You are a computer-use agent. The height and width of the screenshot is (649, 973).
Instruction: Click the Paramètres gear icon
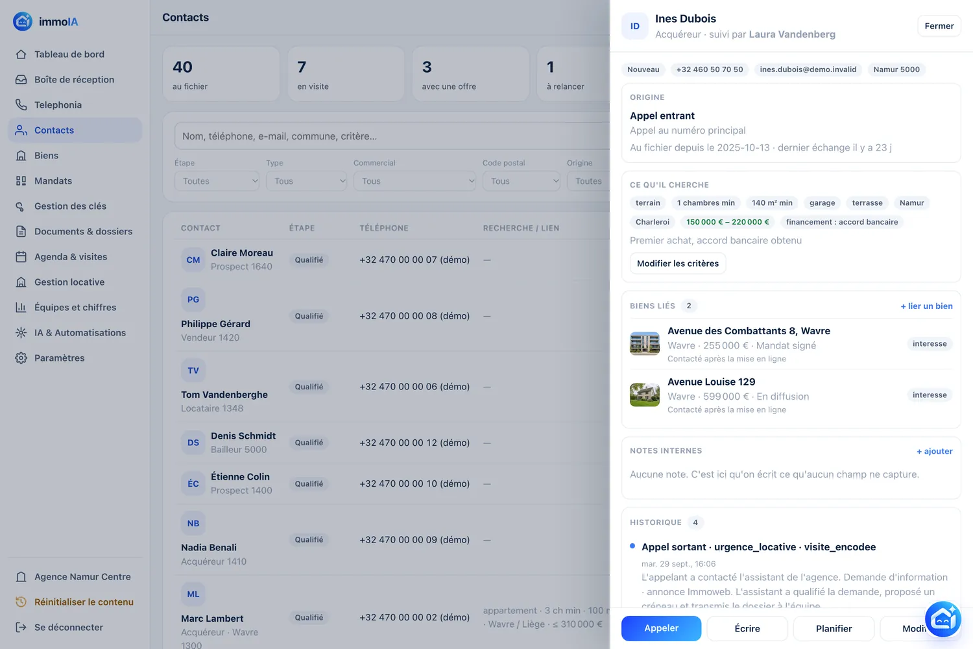21,358
